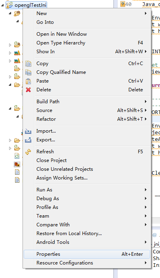This screenshot has height=278, width=160.
Task: Click the Paste clipboard icon
Action: [28, 81]
